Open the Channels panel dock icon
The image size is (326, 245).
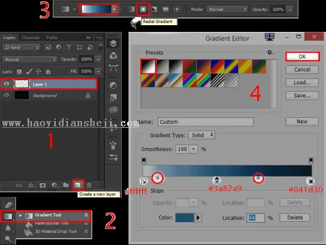click(114, 56)
